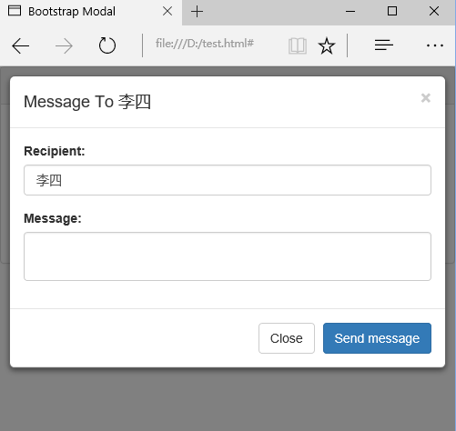456x431 pixels.
Task: Add page to favorites with star icon
Action: (327, 45)
